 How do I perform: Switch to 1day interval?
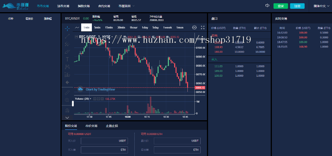145,28
